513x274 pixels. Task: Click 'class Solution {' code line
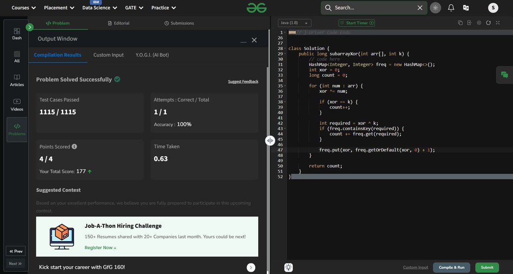click(309, 49)
